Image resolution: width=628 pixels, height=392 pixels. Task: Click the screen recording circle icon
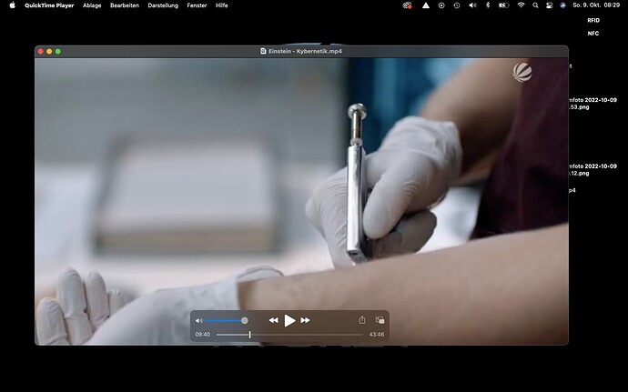(441, 5)
